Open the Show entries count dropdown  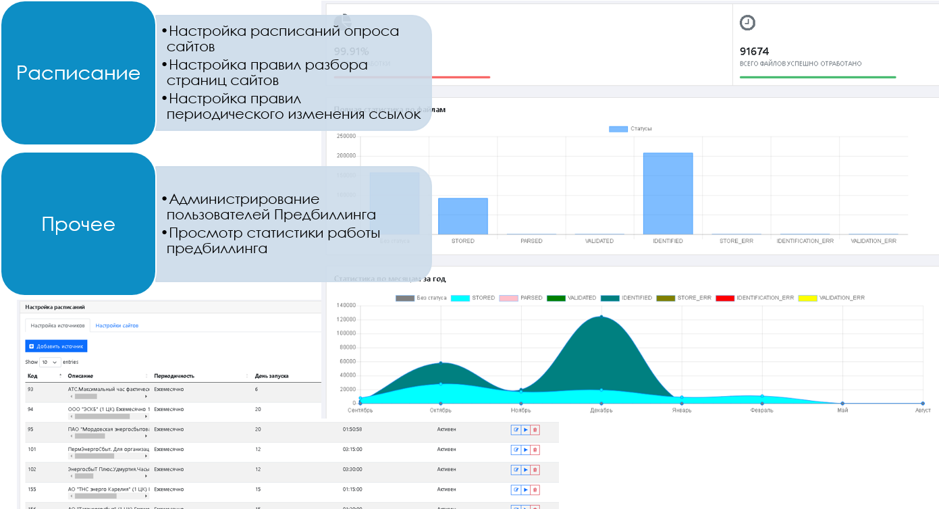(x=50, y=362)
